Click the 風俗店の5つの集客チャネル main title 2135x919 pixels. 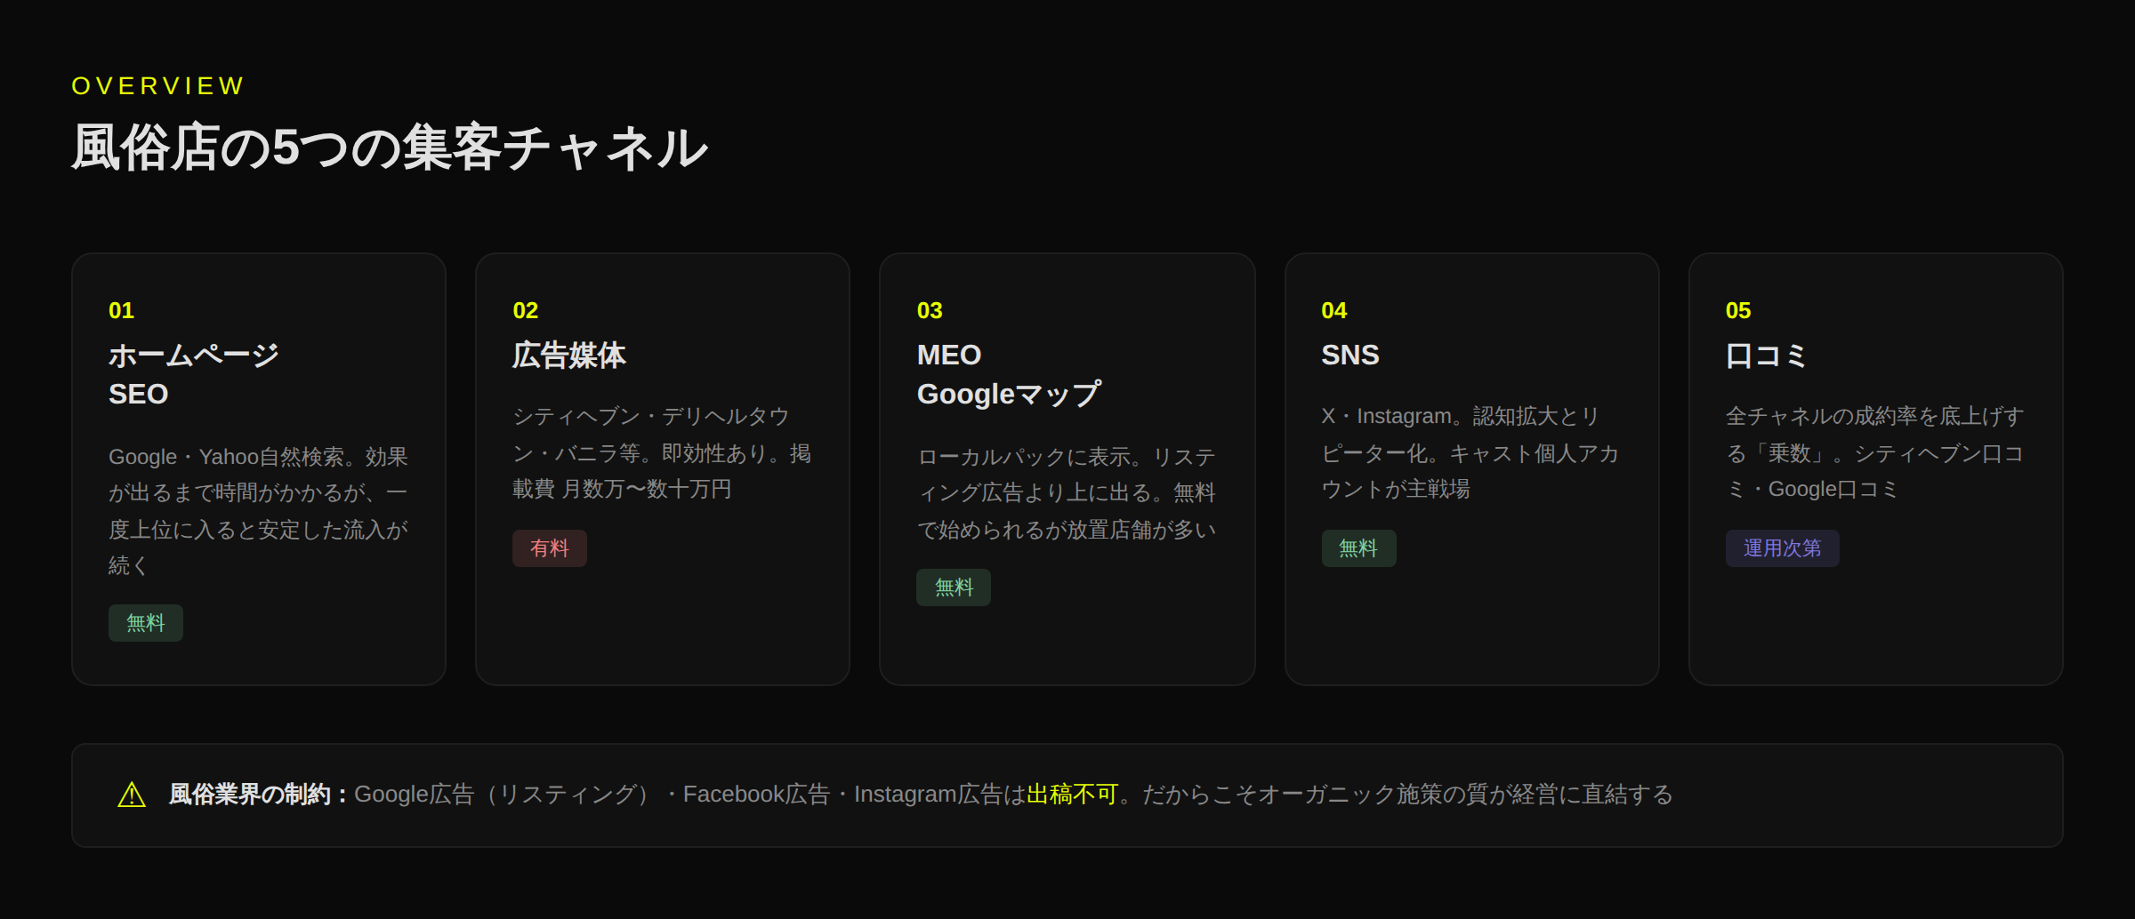coord(389,148)
